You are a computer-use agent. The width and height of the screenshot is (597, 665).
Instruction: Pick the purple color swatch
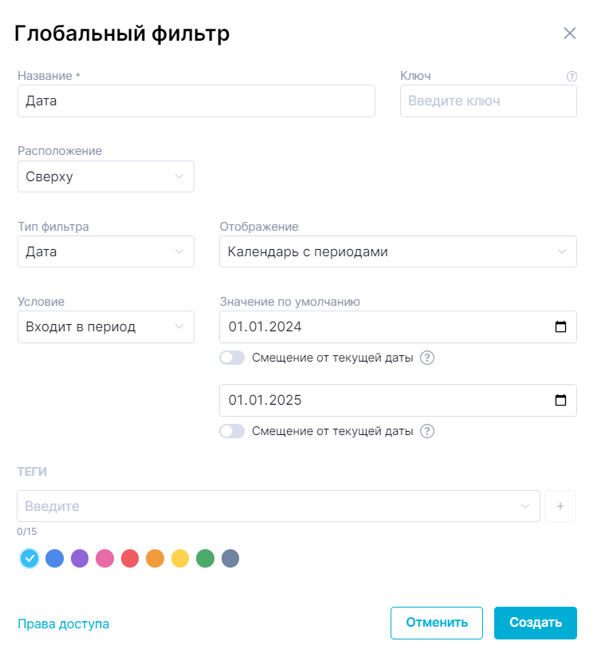[x=80, y=559]
